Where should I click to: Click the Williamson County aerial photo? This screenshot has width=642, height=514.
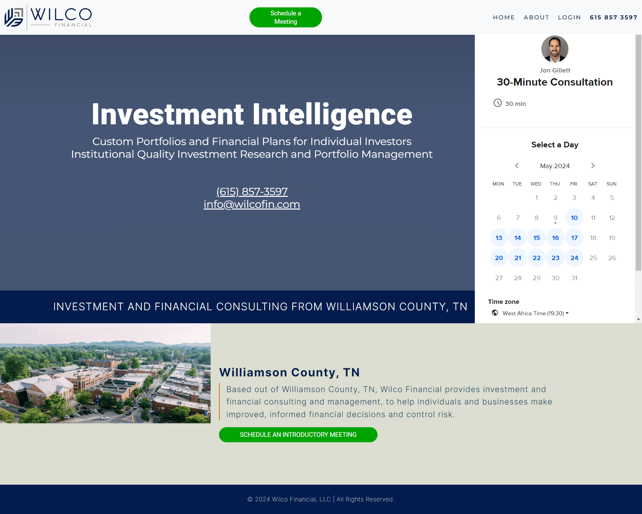click(x=105, y=373)
